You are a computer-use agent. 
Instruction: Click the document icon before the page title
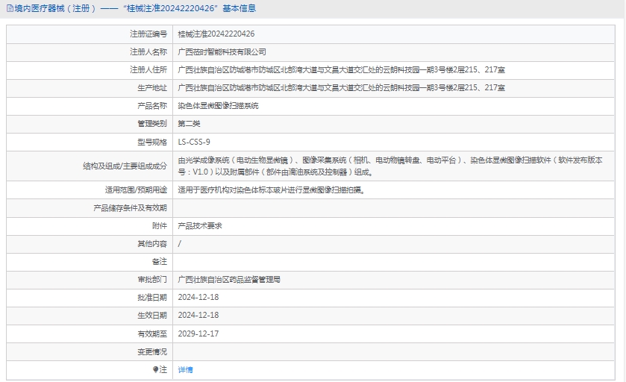[8, 9]
